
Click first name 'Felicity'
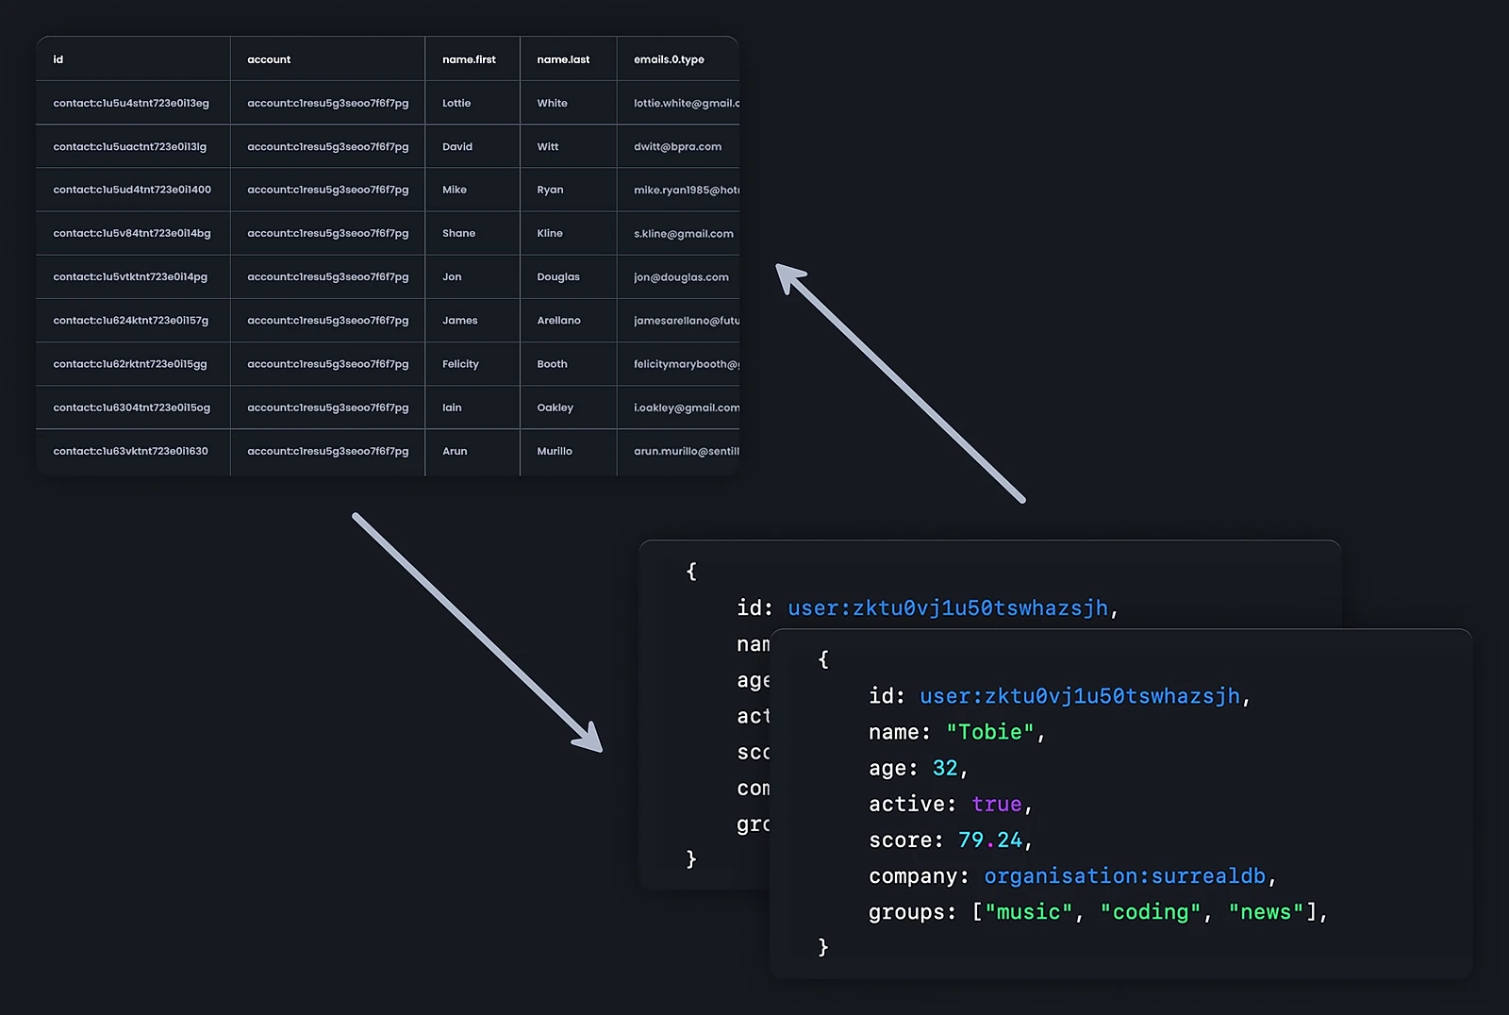coord(460,363)
